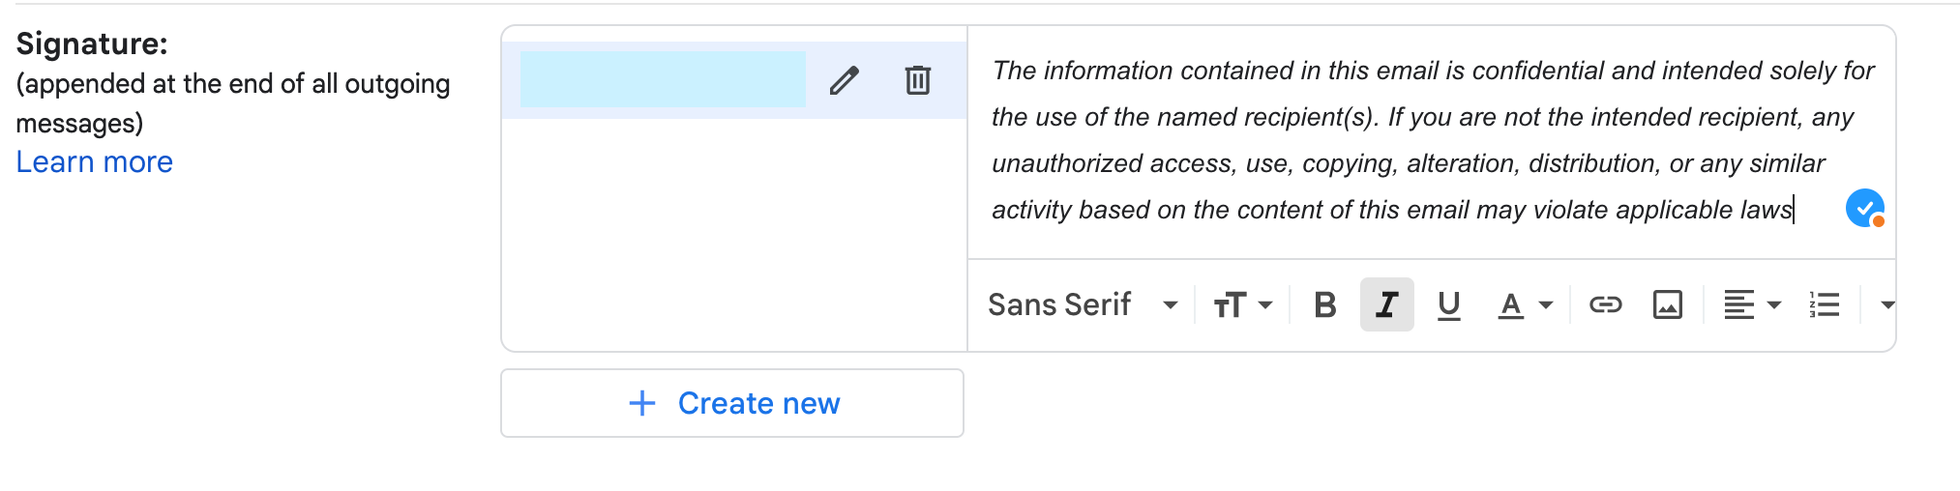
Task: Open the Learn more link
Action: [95, 162]
